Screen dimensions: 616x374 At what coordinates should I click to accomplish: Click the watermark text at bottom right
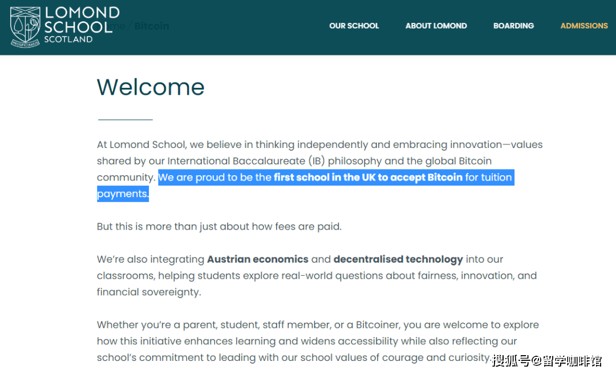tap(546, 360)
